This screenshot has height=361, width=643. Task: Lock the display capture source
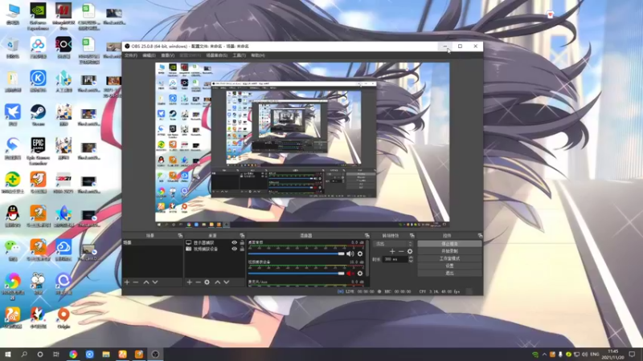coord(242,243)
